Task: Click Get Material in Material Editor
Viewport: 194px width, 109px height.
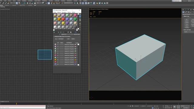Action: pos(54,32)
